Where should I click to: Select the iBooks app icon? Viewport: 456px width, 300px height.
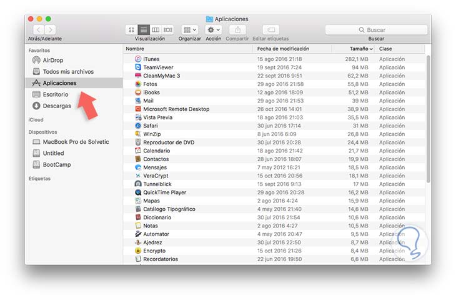coord(138,92)
